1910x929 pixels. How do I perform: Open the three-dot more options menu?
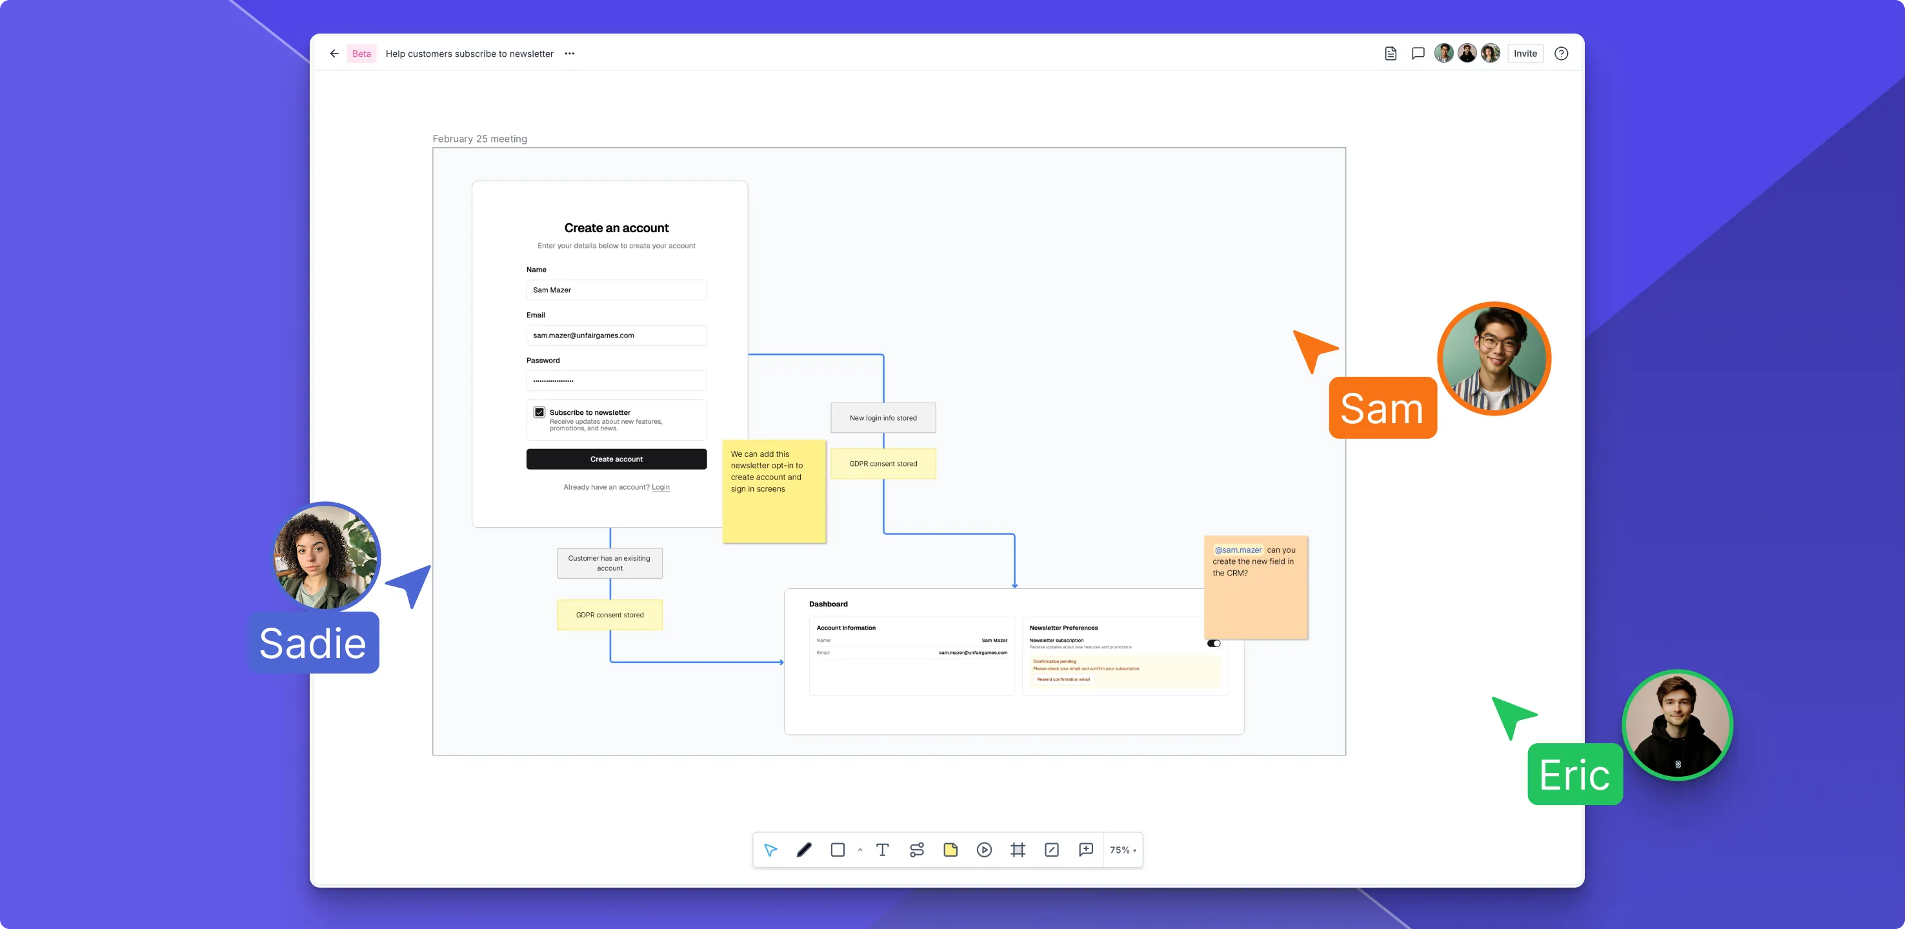569,54
